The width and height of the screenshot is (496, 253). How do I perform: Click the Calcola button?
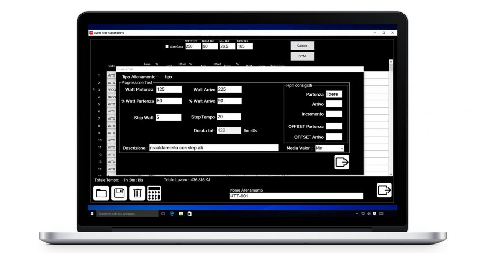(302, 46)
